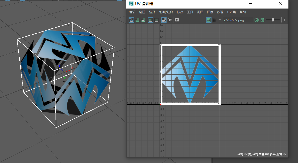
Task: Toggle shaded UV shells display icon
Action: 137,20
